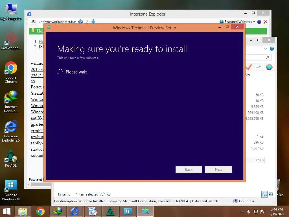This screenshot has width=289, height=217.
Task: Click the snowdr link in web page
Action: [x=37, y=149]
